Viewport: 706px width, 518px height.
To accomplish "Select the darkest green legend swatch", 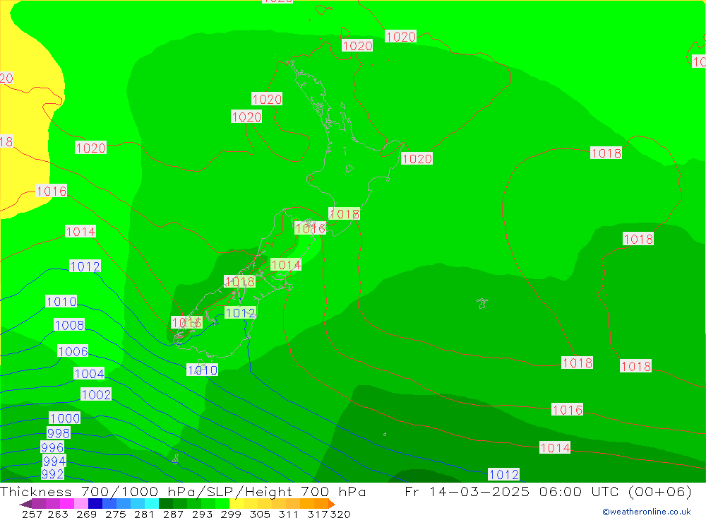I will 166,504.
